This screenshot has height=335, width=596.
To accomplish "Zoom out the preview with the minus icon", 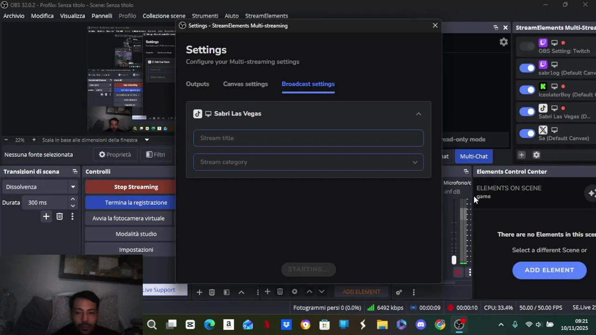I will (x=6, y=140).
